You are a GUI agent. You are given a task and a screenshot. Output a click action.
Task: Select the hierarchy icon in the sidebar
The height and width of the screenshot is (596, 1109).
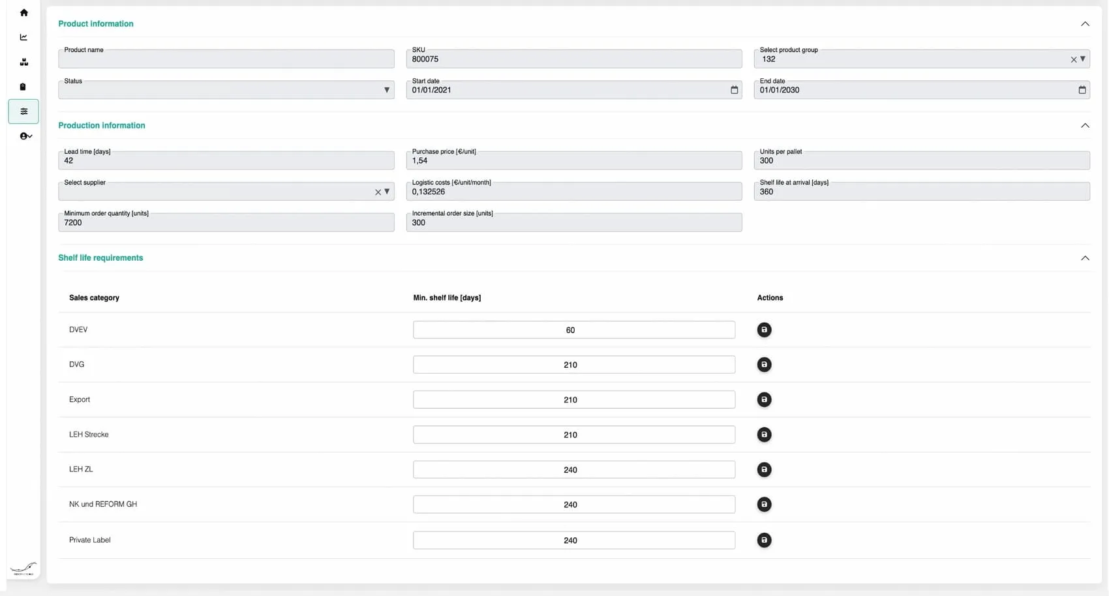click(x=23, y=62)
